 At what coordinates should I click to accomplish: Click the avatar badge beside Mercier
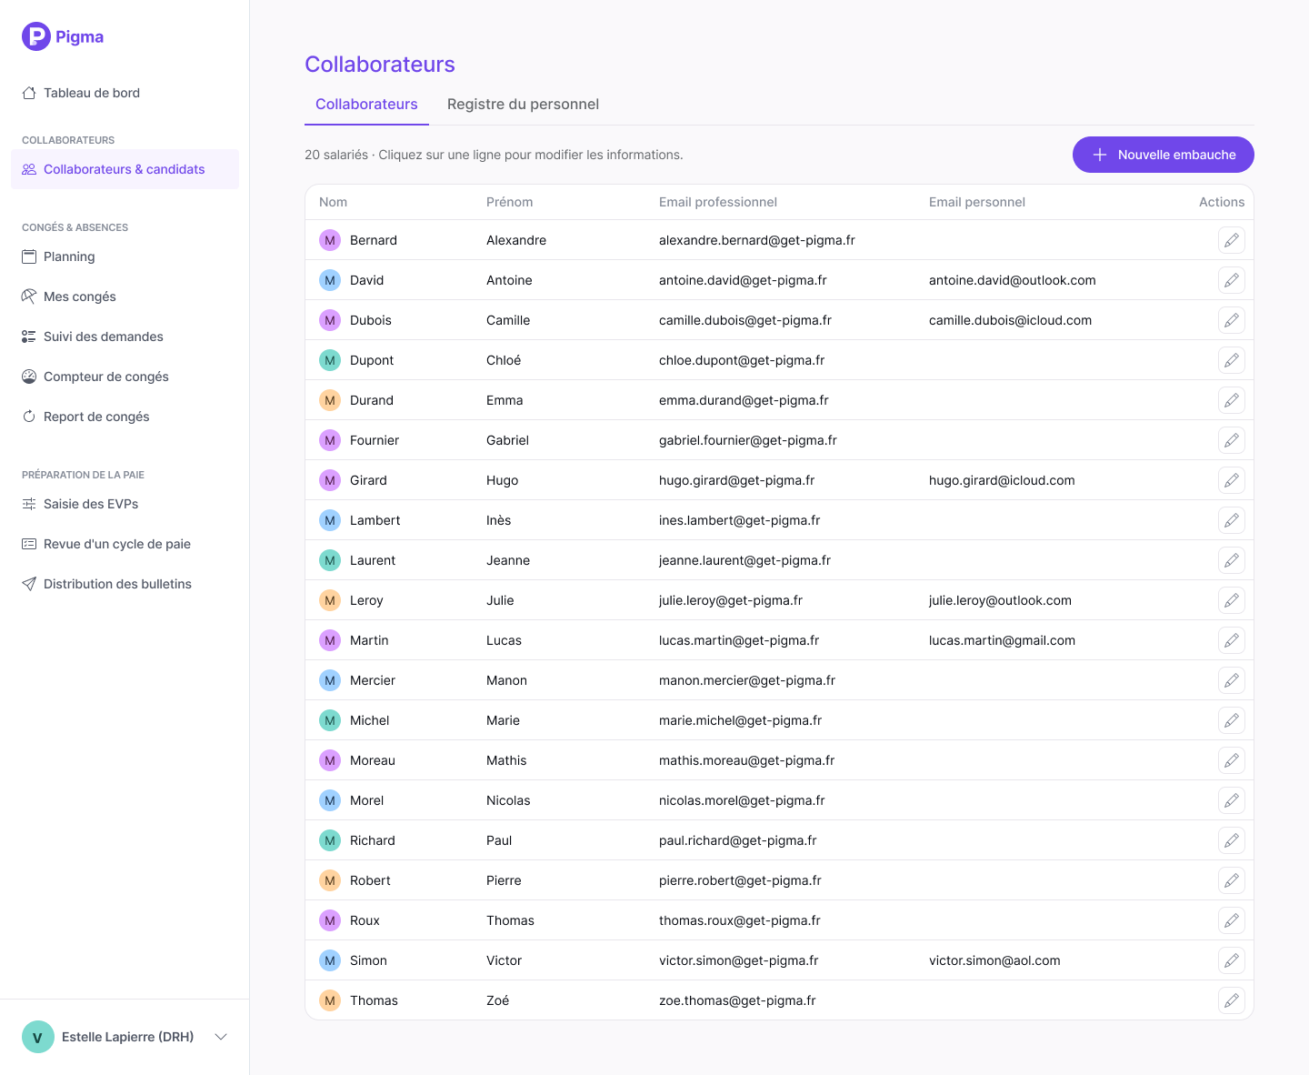(x=330, y=680)
